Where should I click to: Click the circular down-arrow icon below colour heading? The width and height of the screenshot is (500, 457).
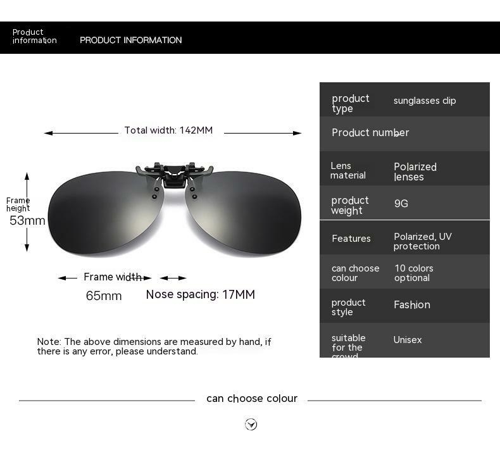251,424
